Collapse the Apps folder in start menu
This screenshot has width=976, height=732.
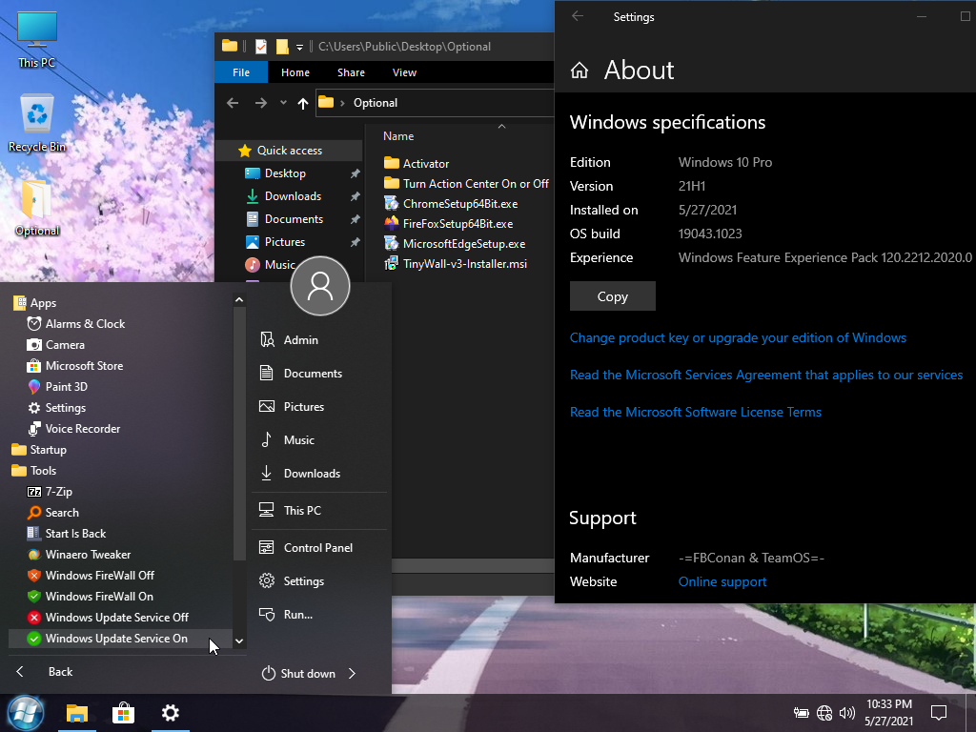coord(34,303)
